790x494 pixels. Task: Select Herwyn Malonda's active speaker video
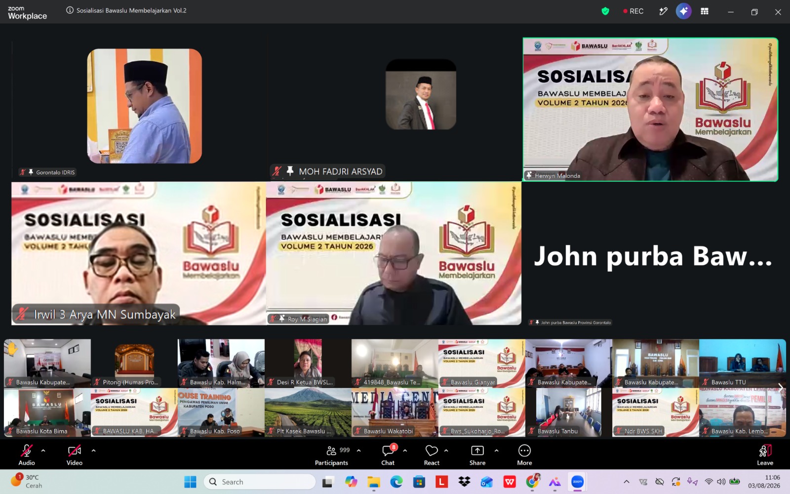(650, 110)
